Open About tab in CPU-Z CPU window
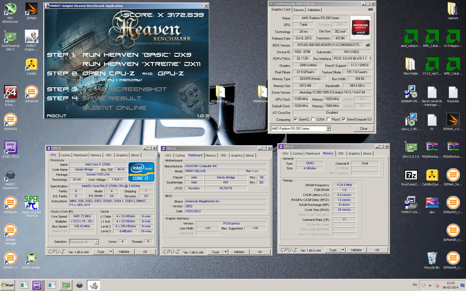 (135, 155)
